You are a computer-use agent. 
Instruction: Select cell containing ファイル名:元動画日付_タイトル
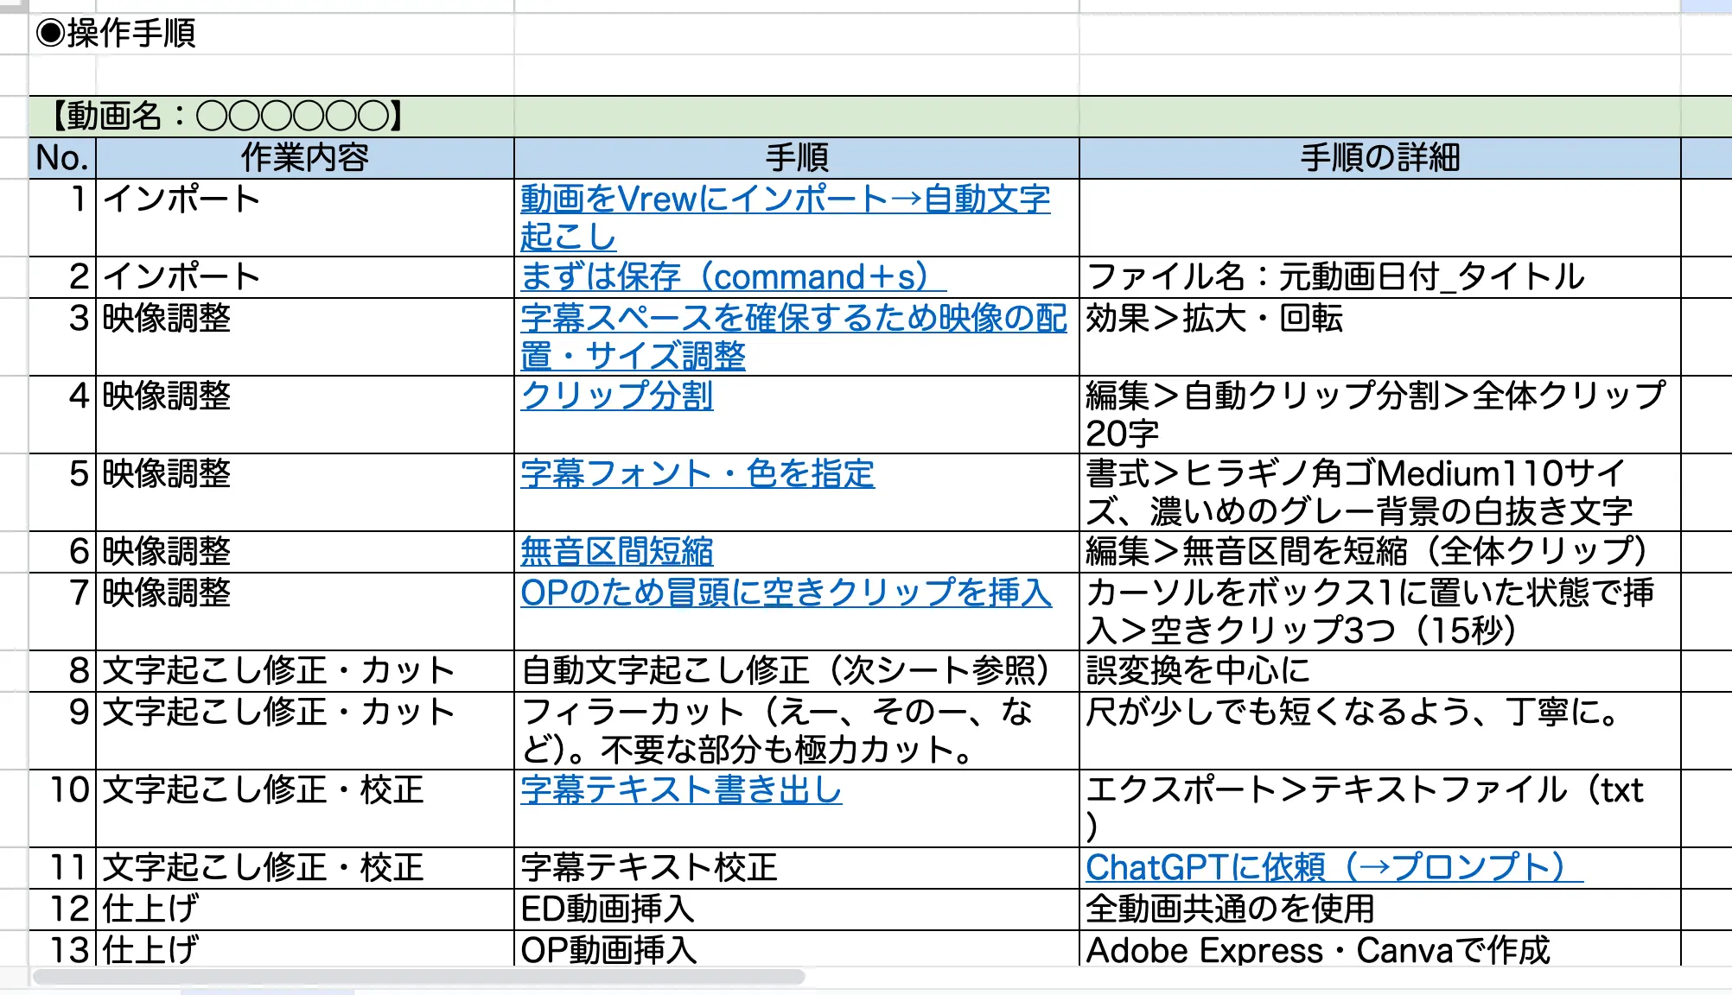[x=1379, y=277]
